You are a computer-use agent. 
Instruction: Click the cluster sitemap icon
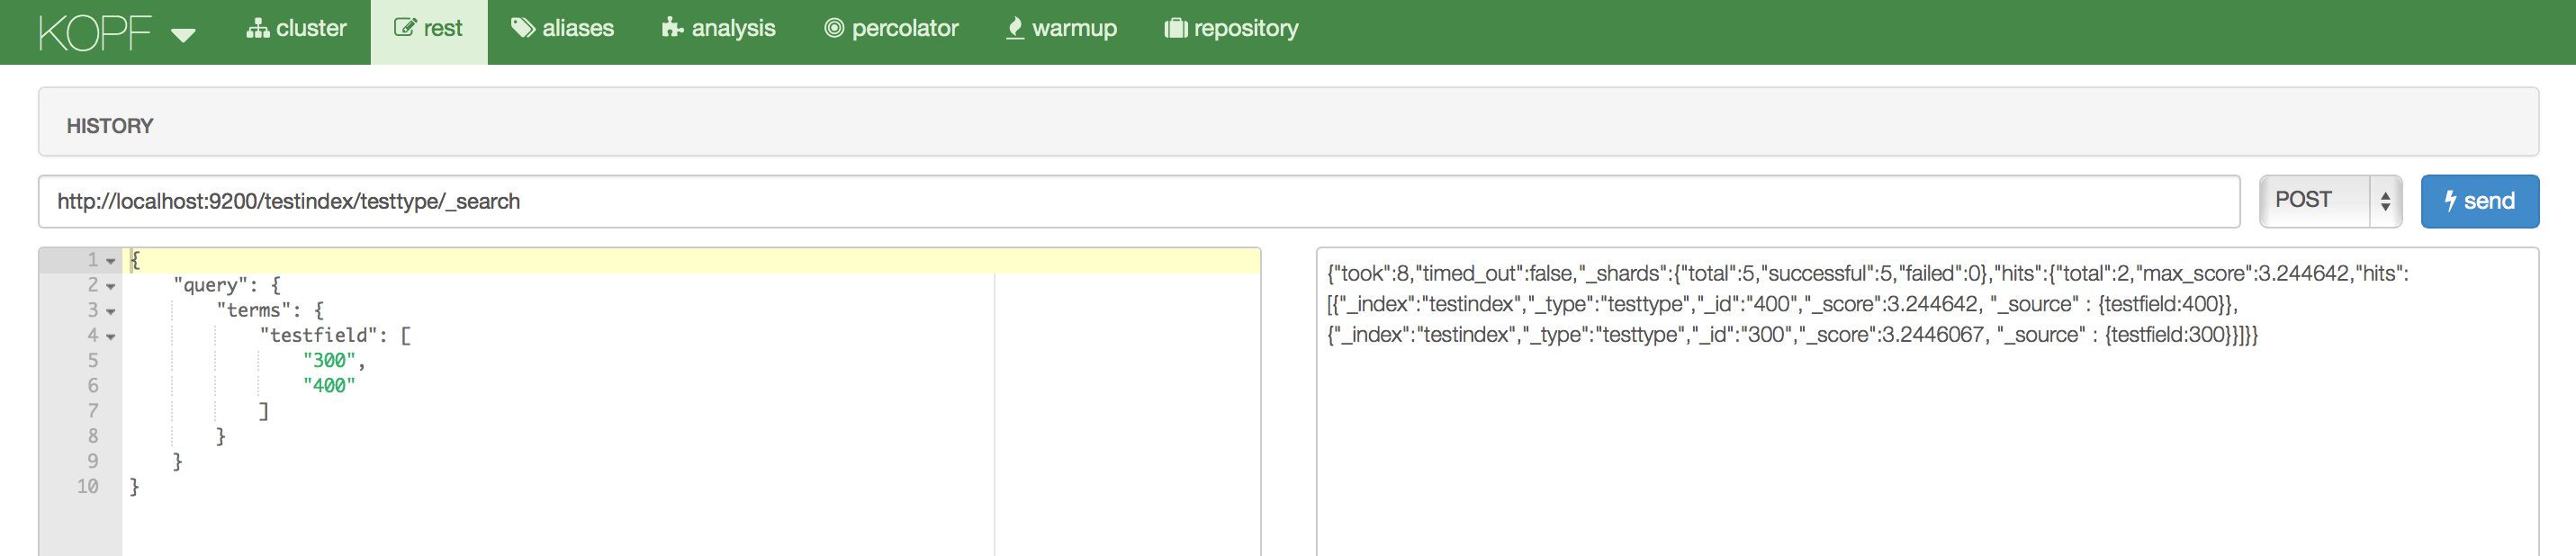tap(257, 29)
